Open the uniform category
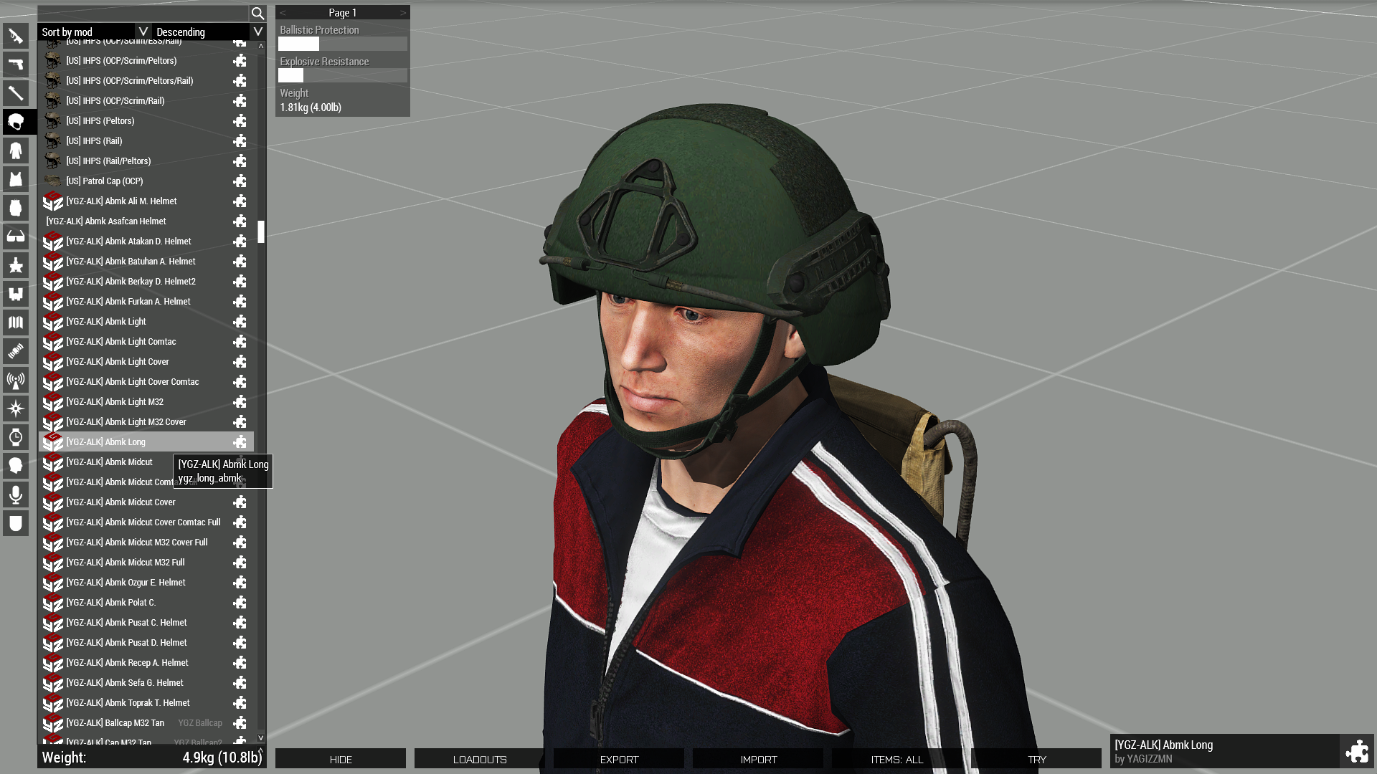Screen dimensions: 1377x774 click(x=16, y=150)
